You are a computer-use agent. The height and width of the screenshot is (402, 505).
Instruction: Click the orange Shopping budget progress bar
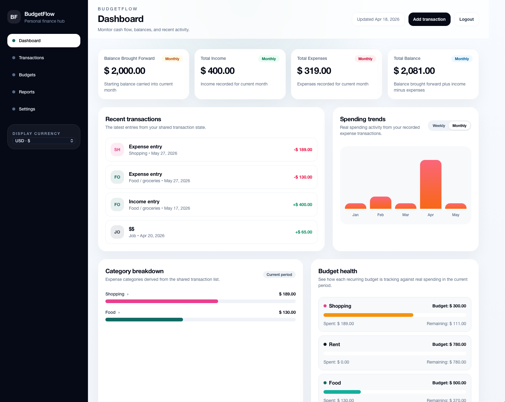(368, 315)
